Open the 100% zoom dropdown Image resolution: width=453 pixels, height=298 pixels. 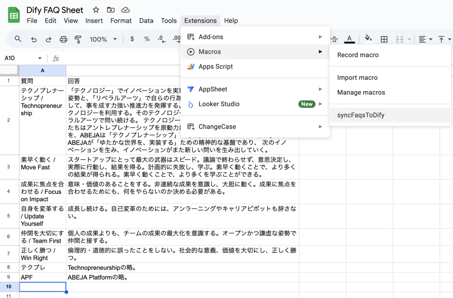point(103,39)
